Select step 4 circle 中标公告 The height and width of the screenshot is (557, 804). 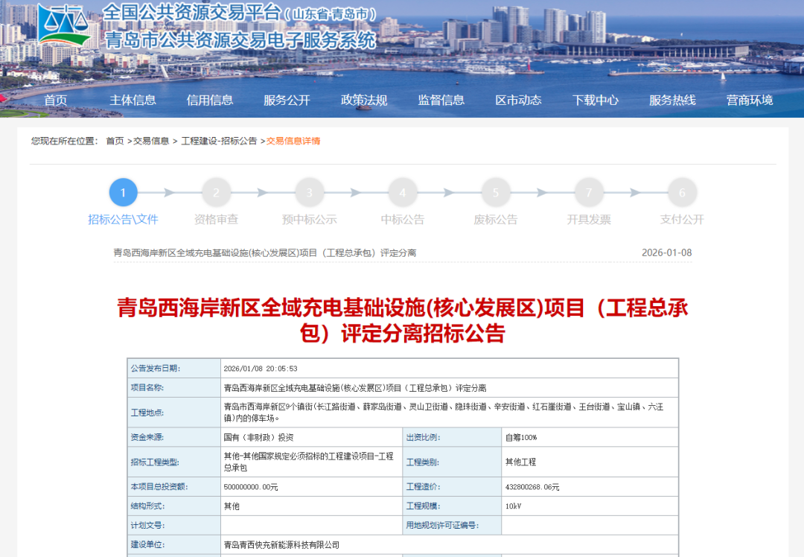(403, 192)
